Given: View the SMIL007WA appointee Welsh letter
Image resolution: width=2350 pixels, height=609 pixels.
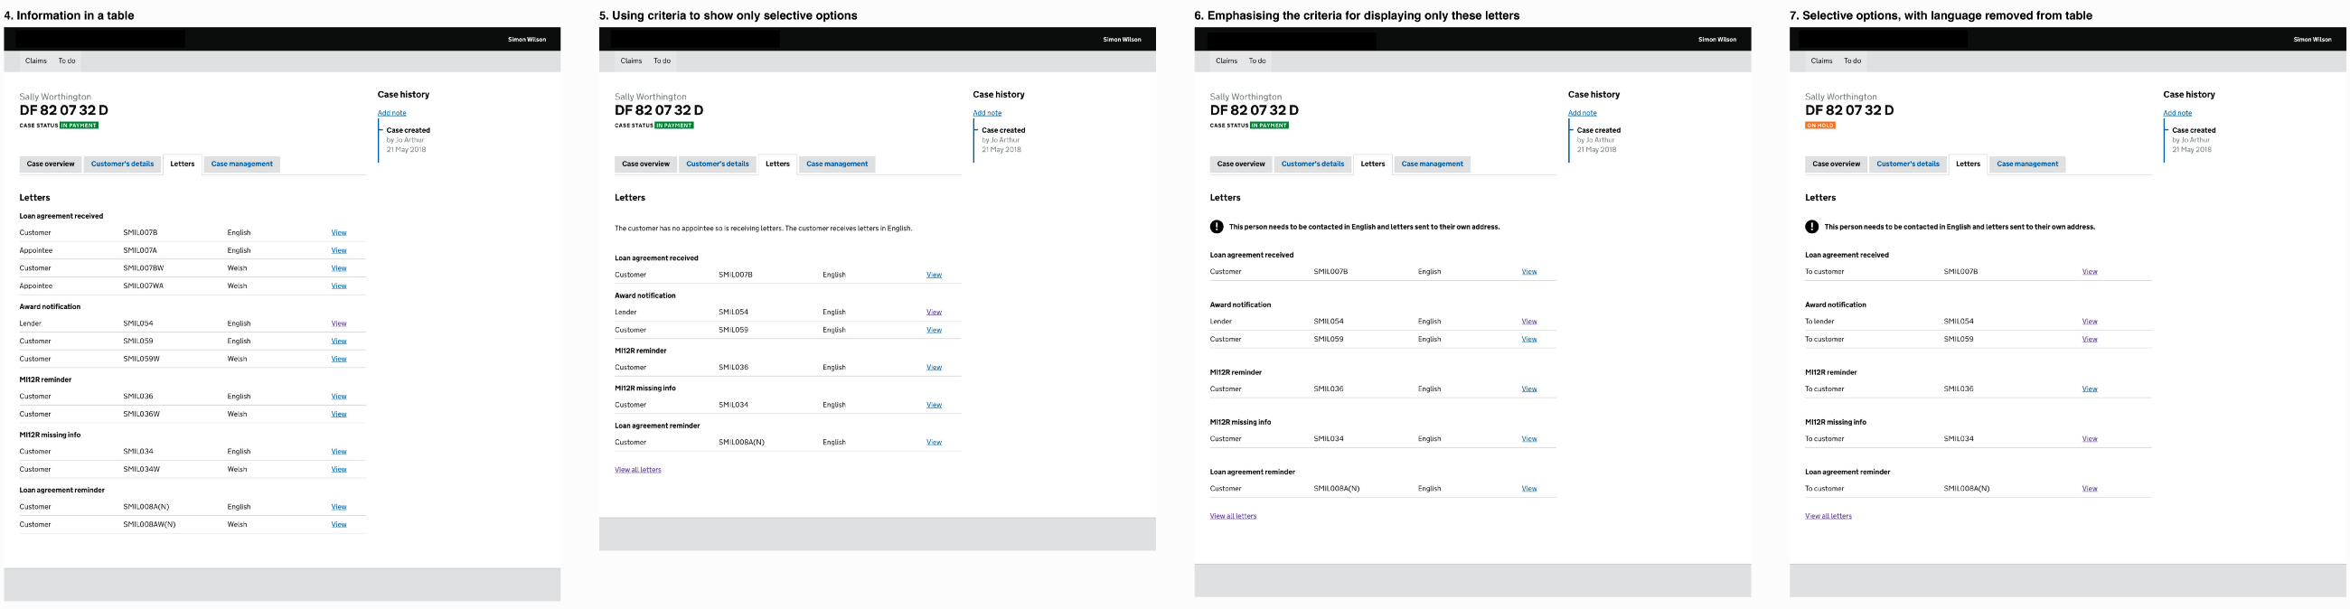Looking at the screenshot, I should pos(338,286).
